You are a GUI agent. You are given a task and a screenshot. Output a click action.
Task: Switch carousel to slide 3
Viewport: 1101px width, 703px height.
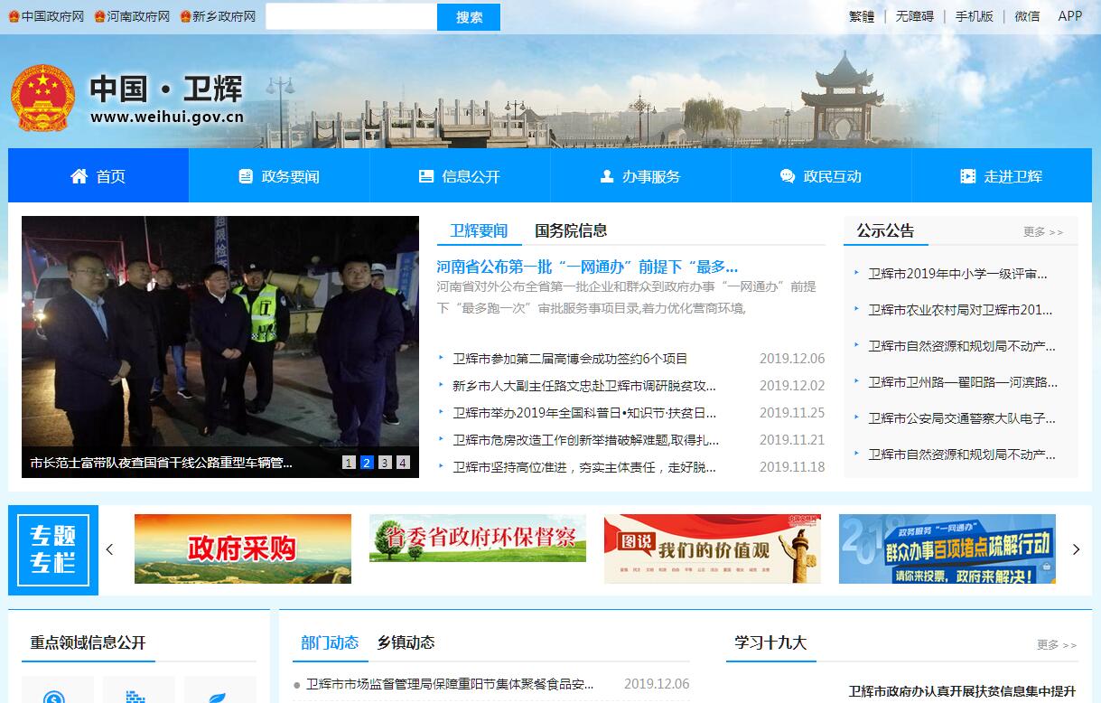click(385, 463)
